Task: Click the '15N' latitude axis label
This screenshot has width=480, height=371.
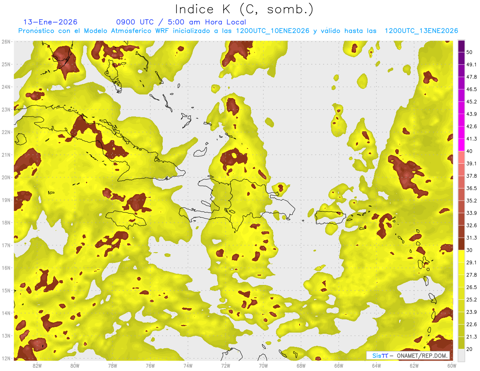Action: [6, 290]
